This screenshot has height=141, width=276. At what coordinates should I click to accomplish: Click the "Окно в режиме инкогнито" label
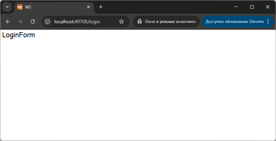click(170, 22)
